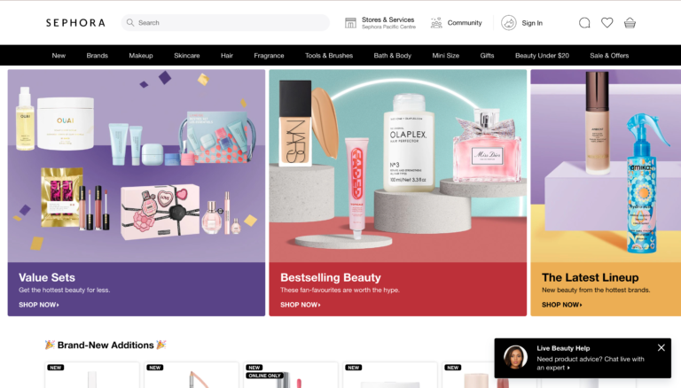Open the Makeup menu

click(x=141, y=56)
